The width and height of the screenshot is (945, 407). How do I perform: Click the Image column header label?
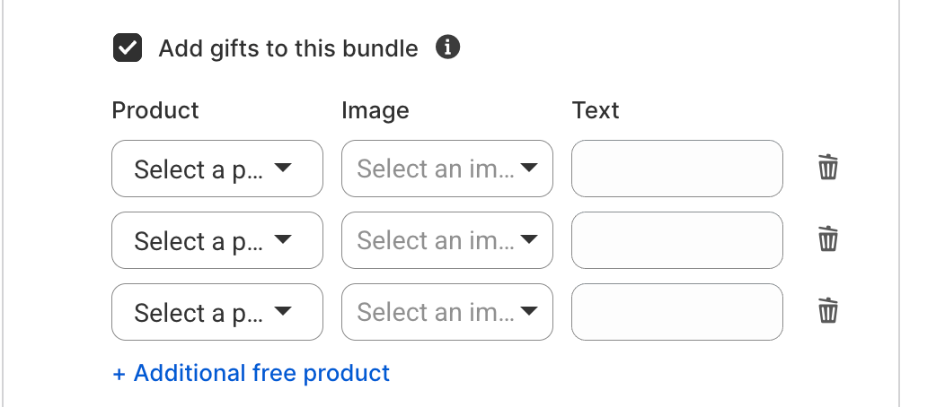375,110
